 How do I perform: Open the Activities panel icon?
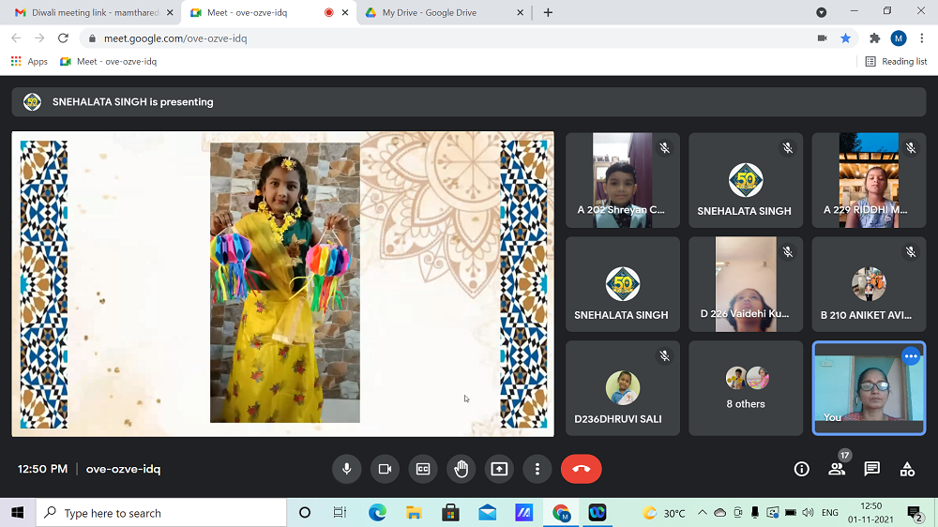(x=907, y=469)
